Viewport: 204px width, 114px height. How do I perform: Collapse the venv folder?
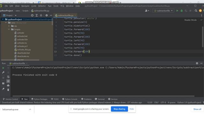(x=6, y=23)
